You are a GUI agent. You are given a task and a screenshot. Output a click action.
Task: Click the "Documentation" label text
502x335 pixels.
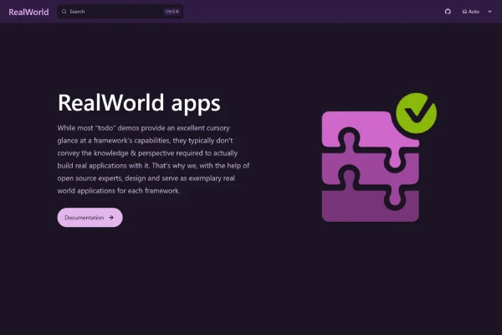pyautogui.click(x=85, y=218)
